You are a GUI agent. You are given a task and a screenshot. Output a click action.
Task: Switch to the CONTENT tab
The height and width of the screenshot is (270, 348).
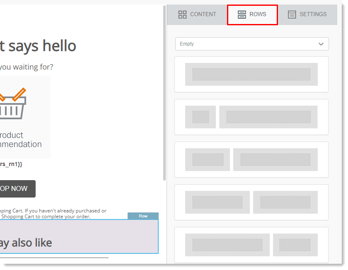tap(197, 14)
